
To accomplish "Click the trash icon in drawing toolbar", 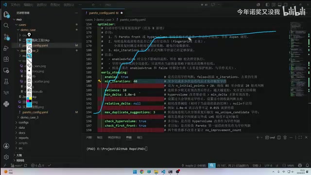I will (x=29, y=80).
